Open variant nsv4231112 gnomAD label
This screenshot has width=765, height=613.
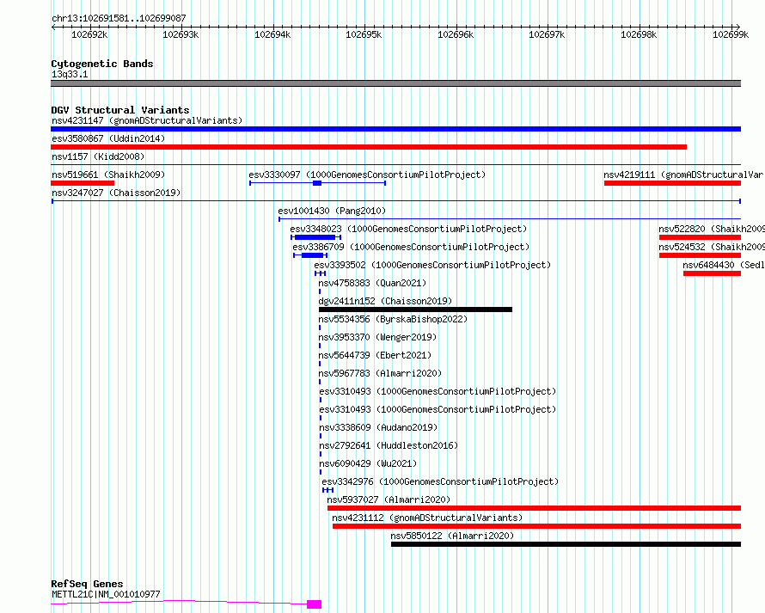point(427,518)
